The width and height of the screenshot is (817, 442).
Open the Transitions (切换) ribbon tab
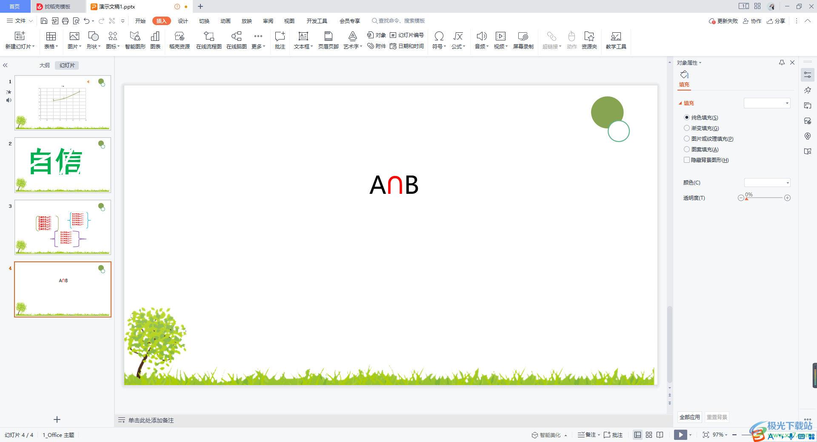(204, 21)
